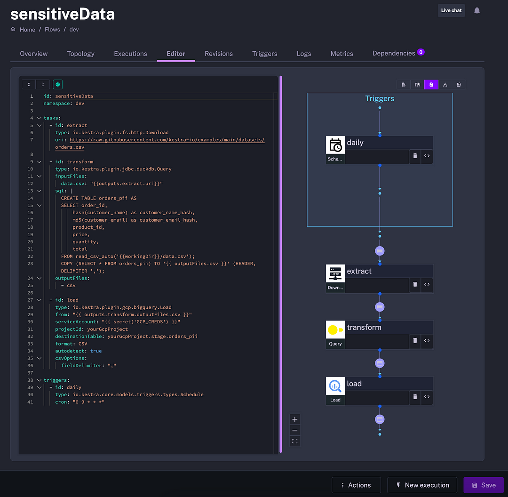Zoom in on the topology graph
Viewport: 508px width, 497px height.
295,419
